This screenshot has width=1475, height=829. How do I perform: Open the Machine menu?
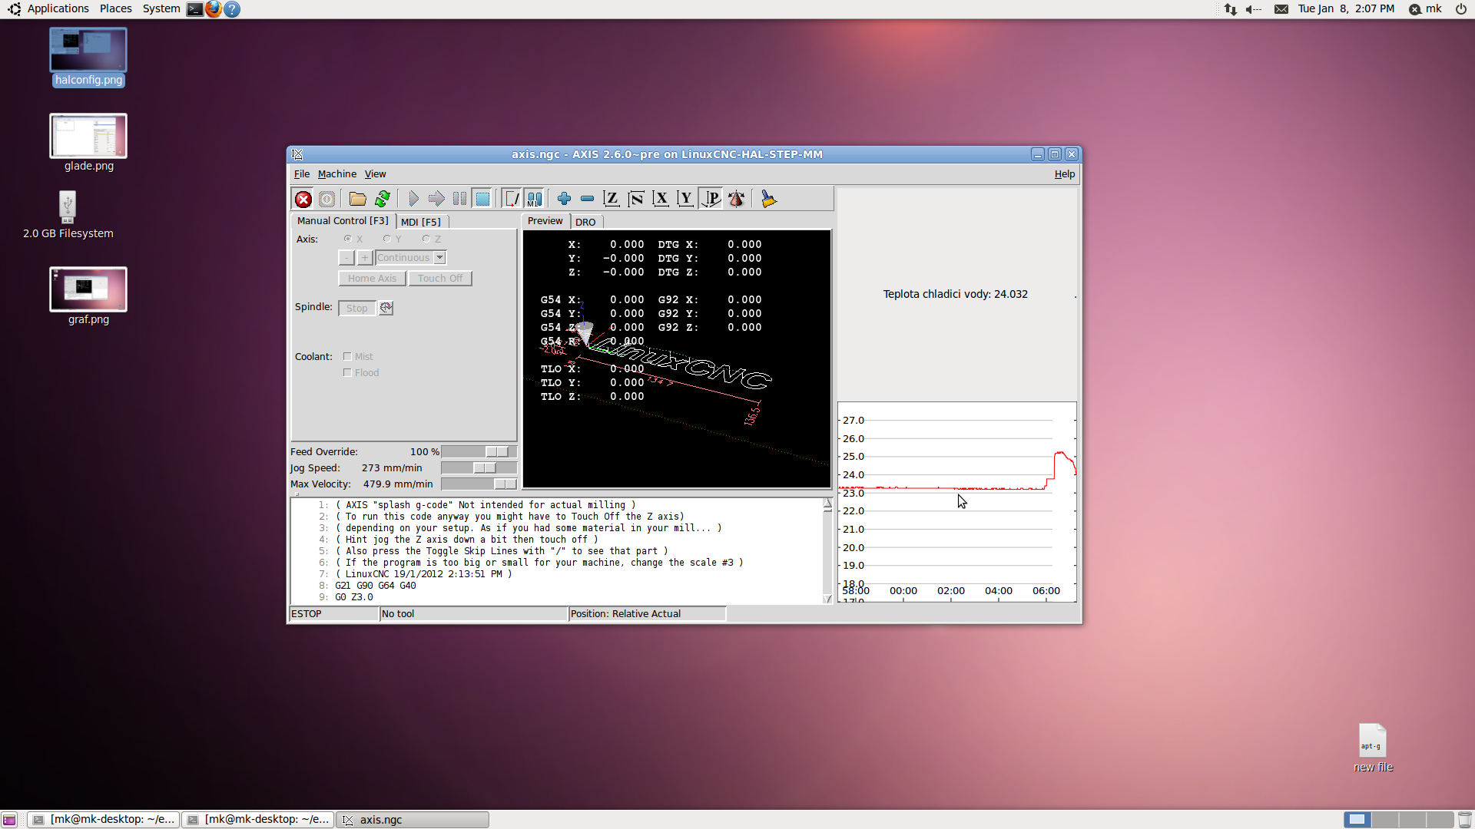(x=336, y=174)
